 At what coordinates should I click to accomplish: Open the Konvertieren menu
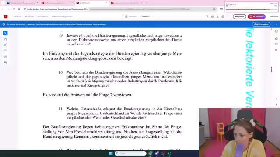click(43, 17)
